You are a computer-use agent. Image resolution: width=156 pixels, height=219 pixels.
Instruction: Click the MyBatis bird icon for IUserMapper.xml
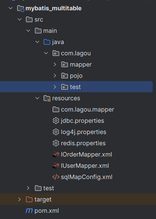tap(56, 166)
